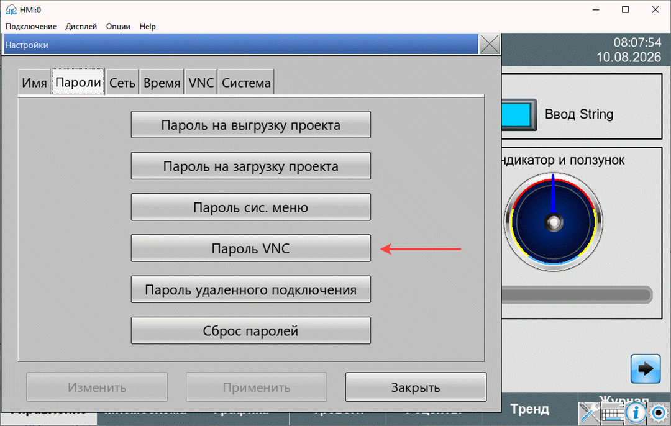
Task: Click the 08:07:54 clock text
Action: tap(637, 42)
